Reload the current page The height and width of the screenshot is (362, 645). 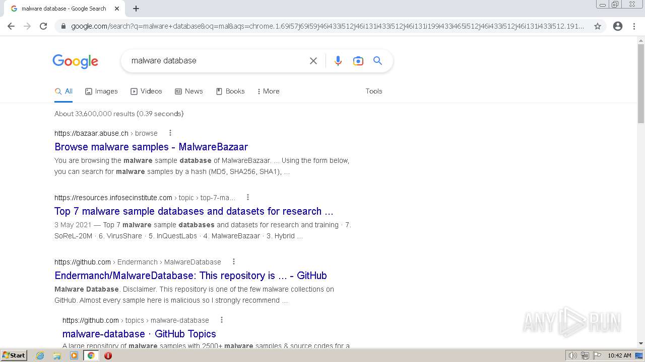click(x=43, y=26)
